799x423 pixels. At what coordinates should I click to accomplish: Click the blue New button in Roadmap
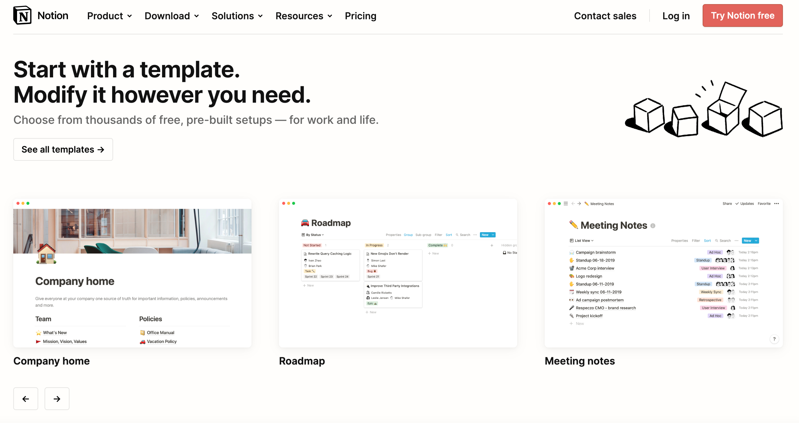point(487,235)
